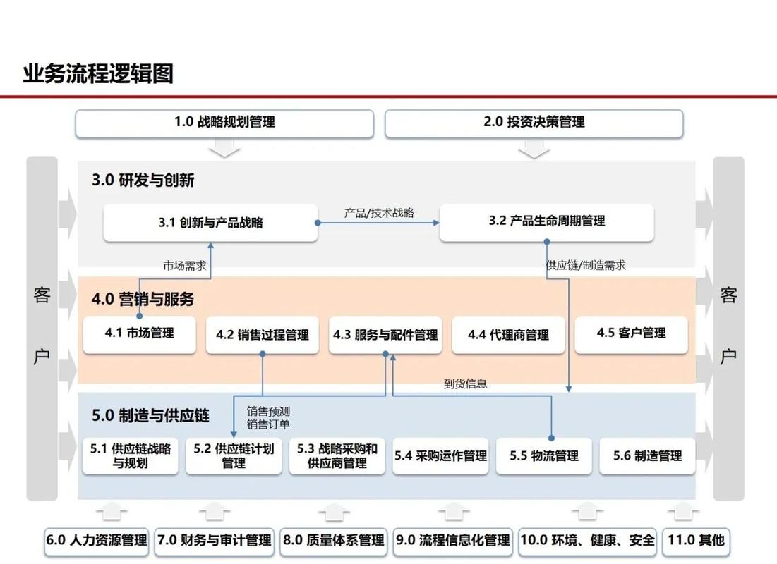The width and height of the screenshot is (777, 564).
Task: Click the 市场需求 label
Action: [184, 266]
